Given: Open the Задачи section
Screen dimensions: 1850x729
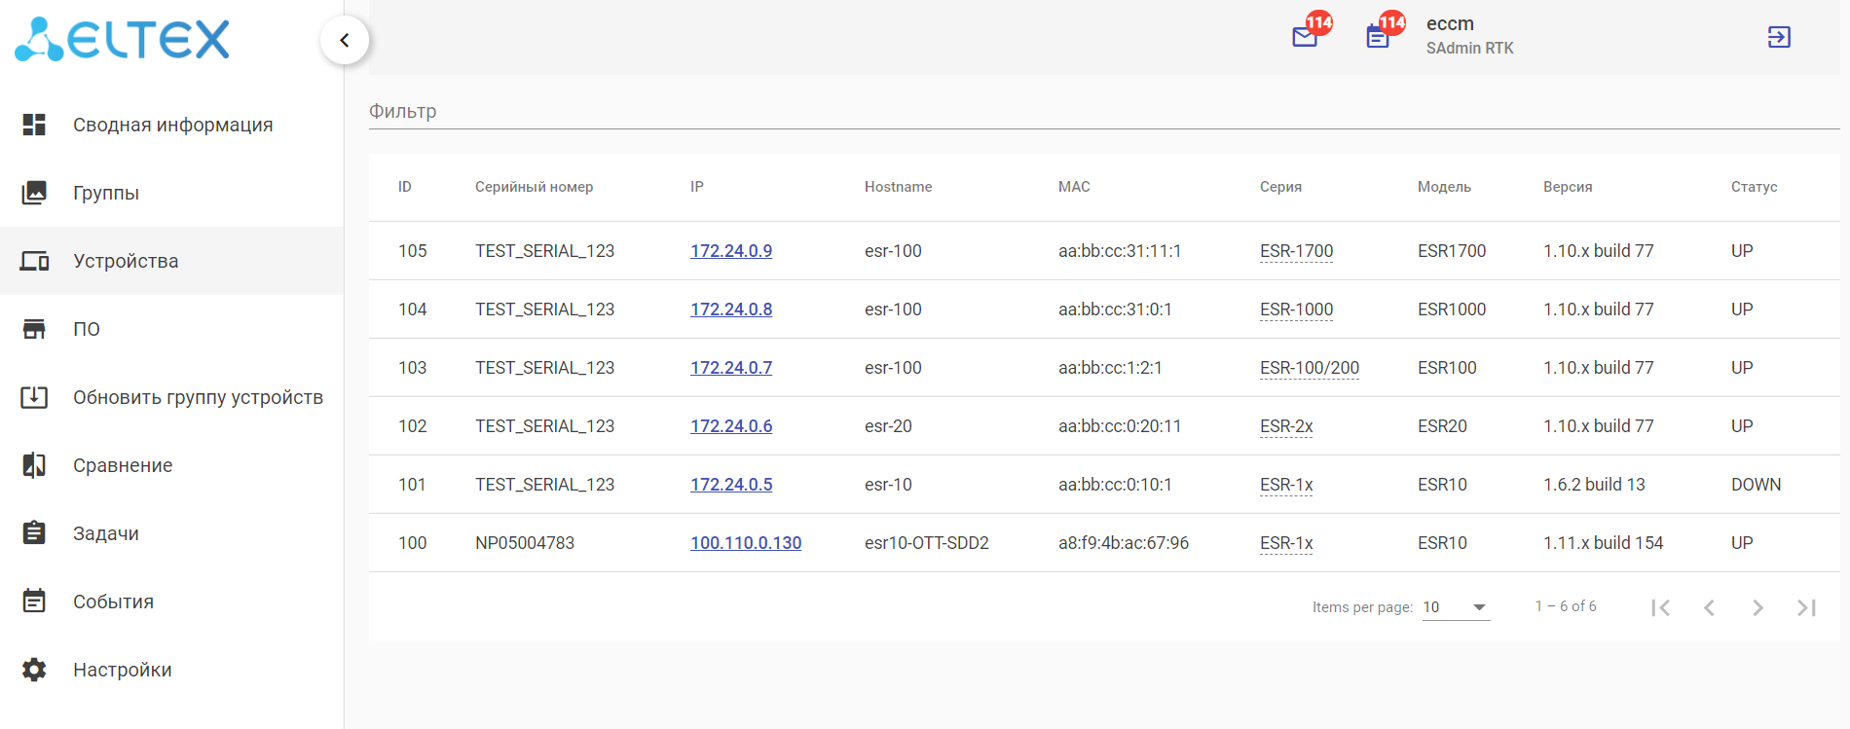Looking at the screenshot, I should (106, 533).
